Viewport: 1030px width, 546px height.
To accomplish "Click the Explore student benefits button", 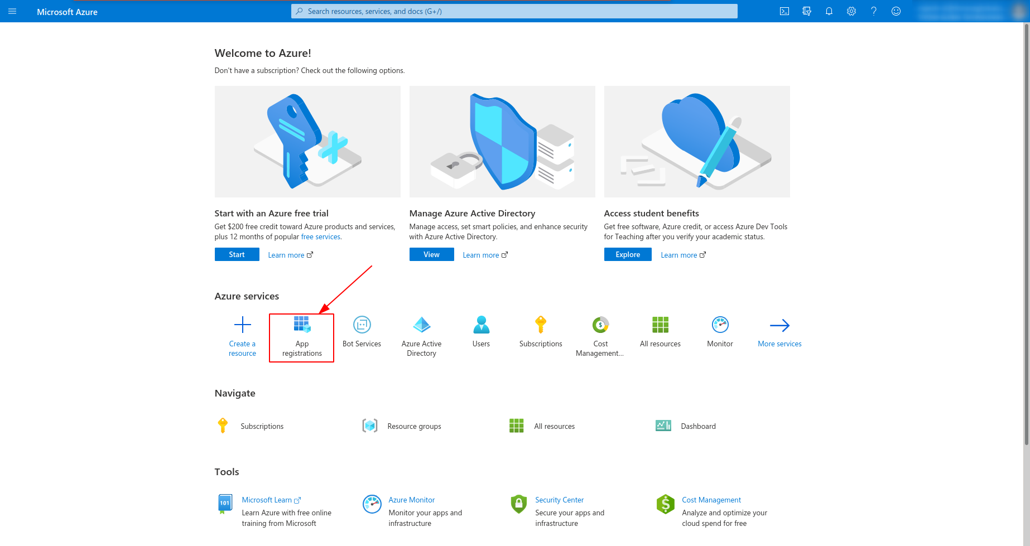I will coord(628,254).
